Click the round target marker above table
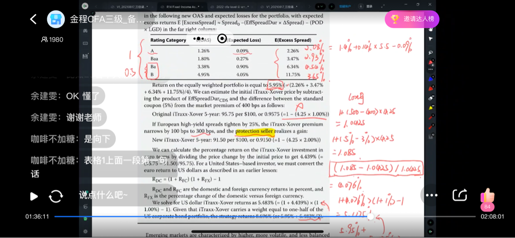This screenshot has width=515, height=238. 222,39
